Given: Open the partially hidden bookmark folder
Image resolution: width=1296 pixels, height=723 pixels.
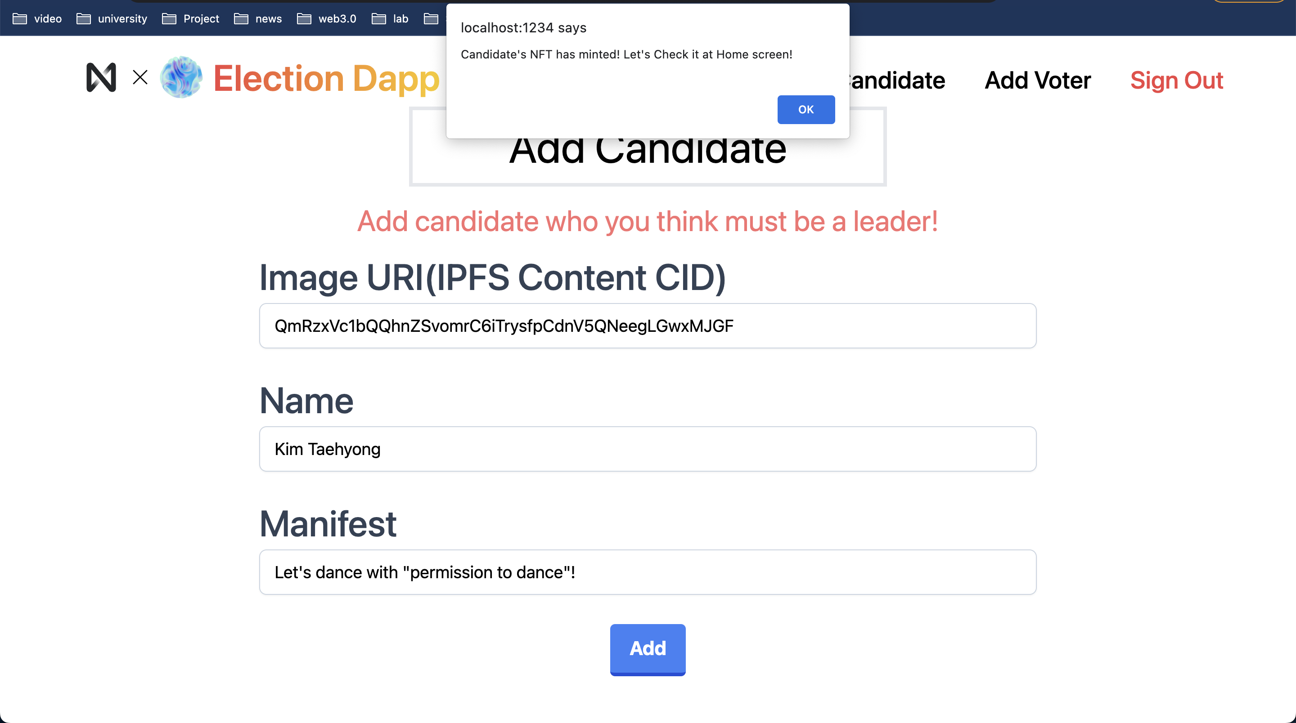Looking at the screenshot, I should coord(432,18).
